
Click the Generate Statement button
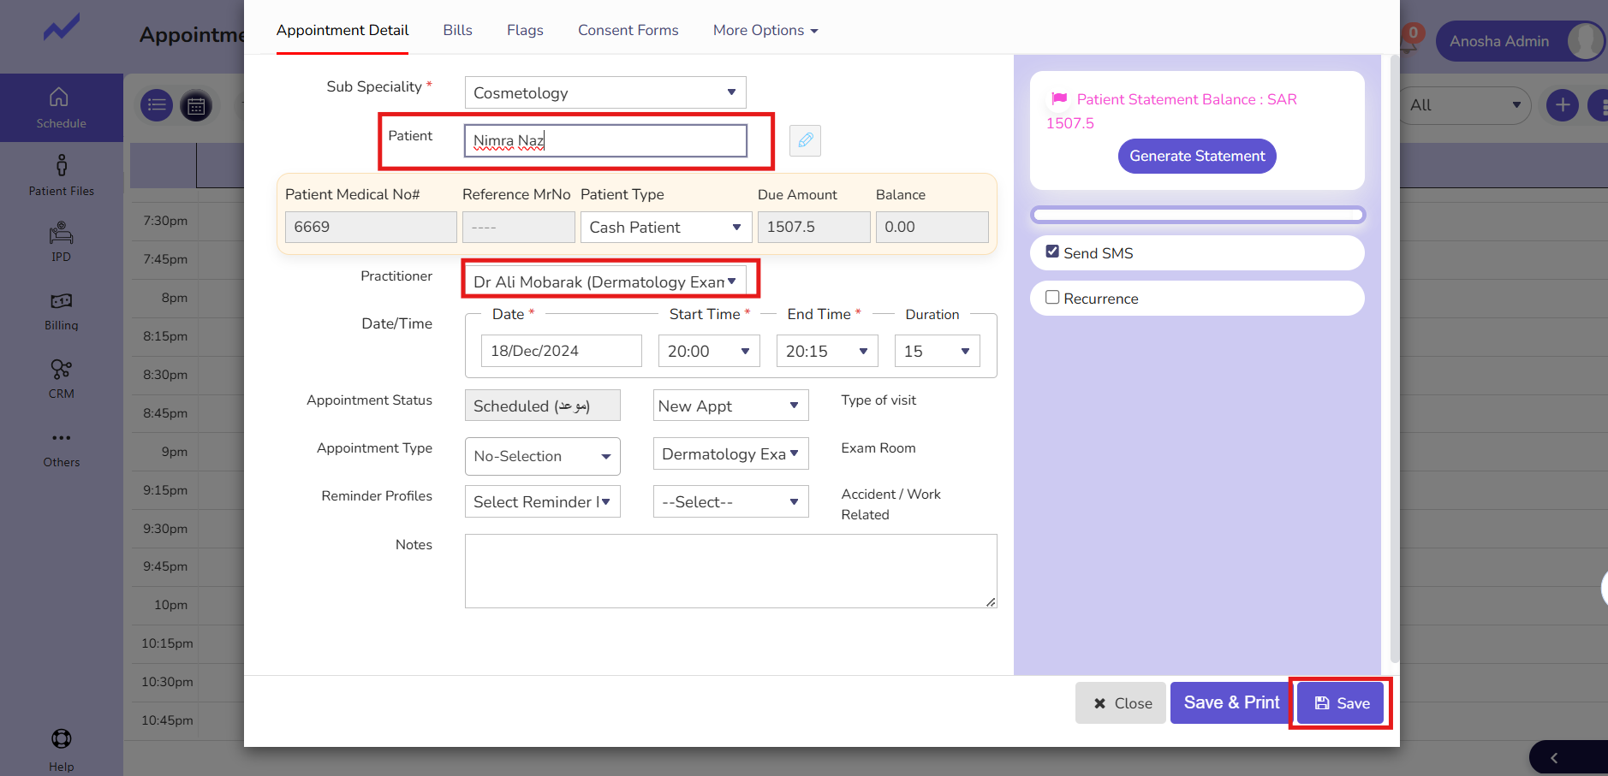(x=1196, y=156)
